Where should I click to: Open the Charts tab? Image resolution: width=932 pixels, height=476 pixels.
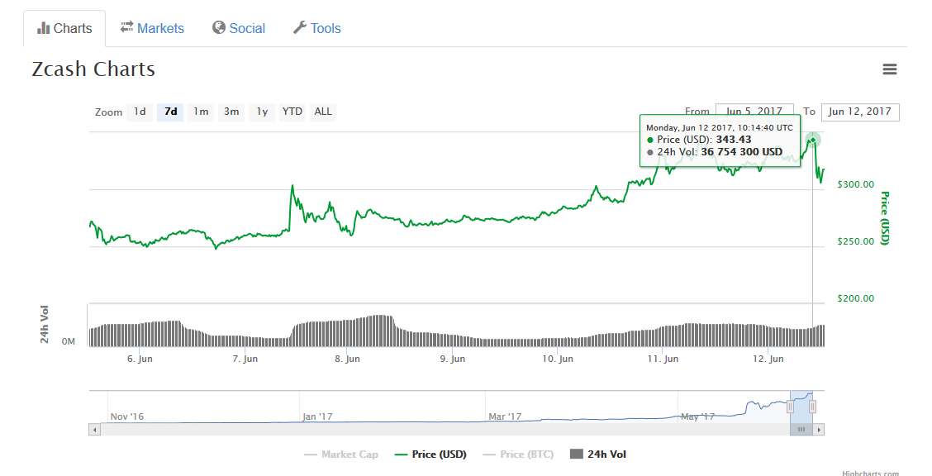[64, 29]
